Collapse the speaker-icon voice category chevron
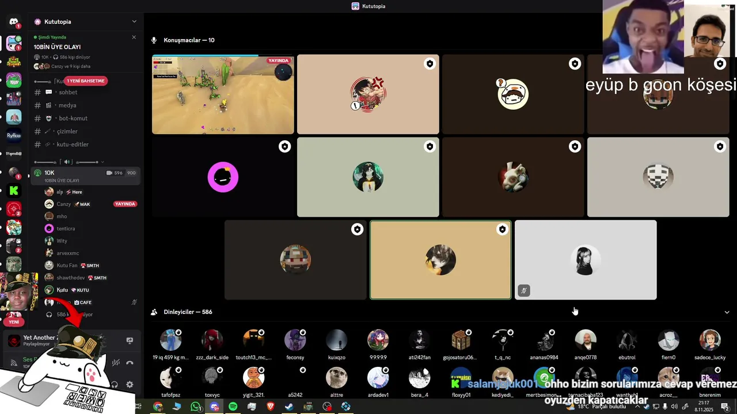 coord(102,162)
